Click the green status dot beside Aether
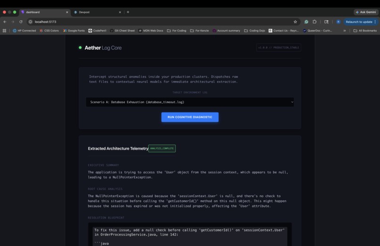This screenshot has width=380, height=246. [80, 48]
